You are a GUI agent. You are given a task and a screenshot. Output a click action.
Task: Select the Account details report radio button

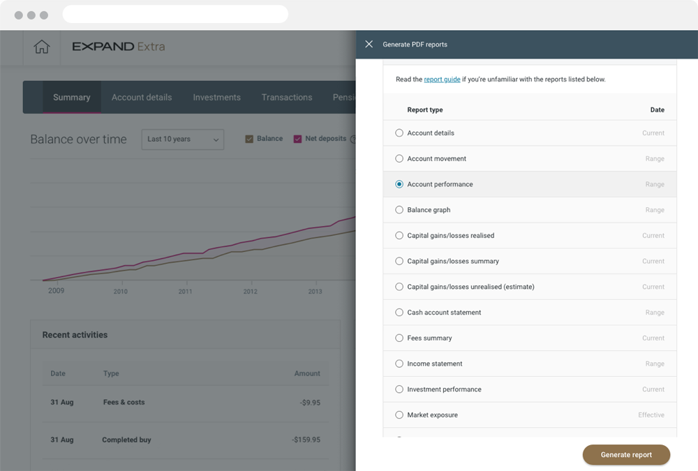click(x=399, y=133)
